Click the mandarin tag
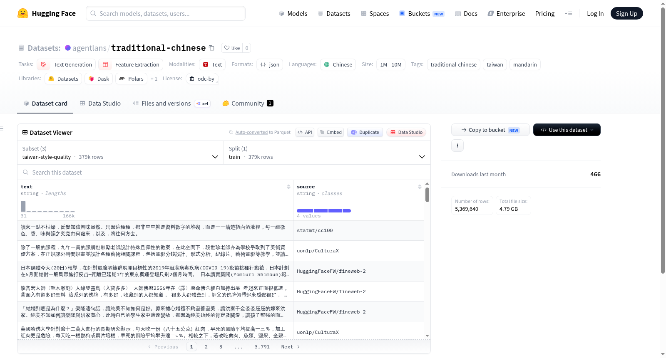Screen dimensions: 666x358 [525, 64]
